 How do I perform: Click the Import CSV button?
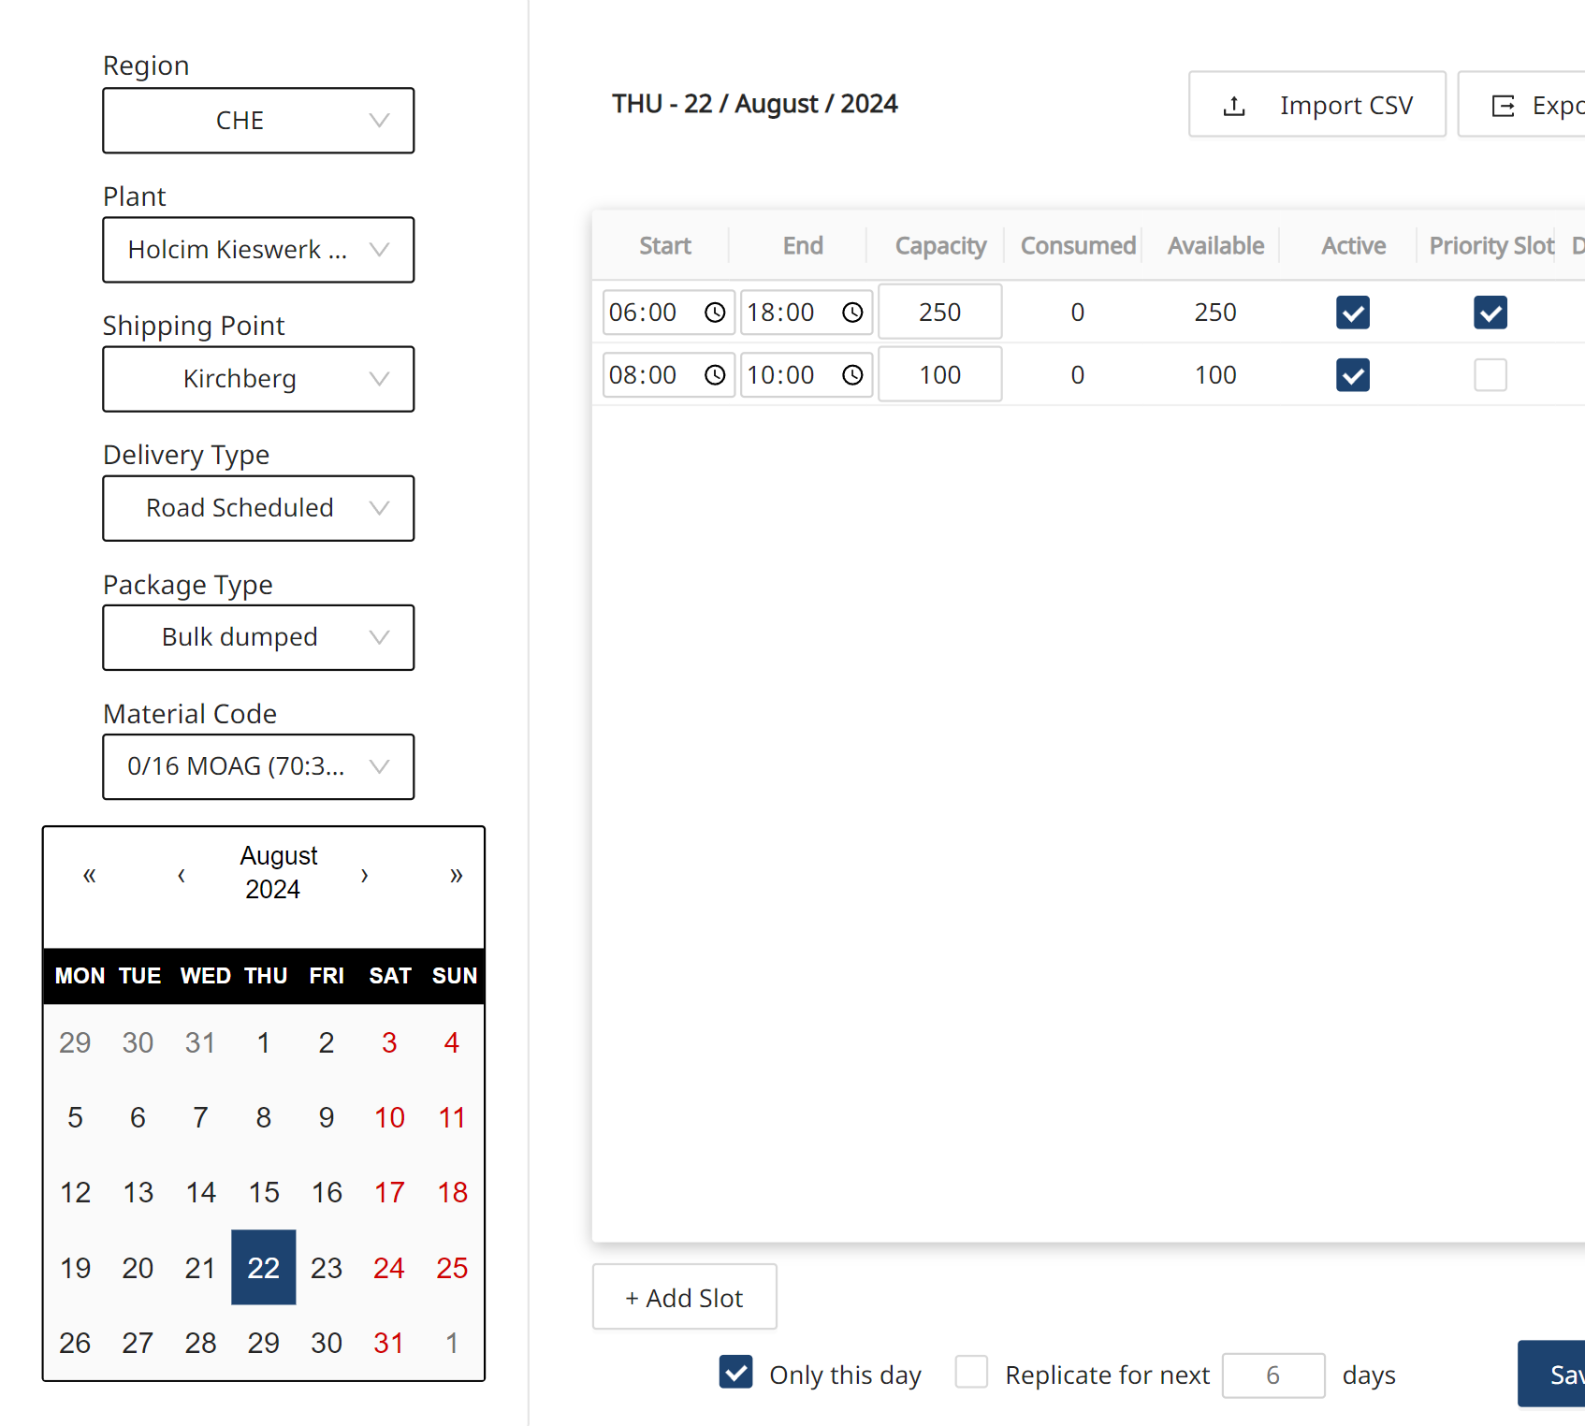1316,105
